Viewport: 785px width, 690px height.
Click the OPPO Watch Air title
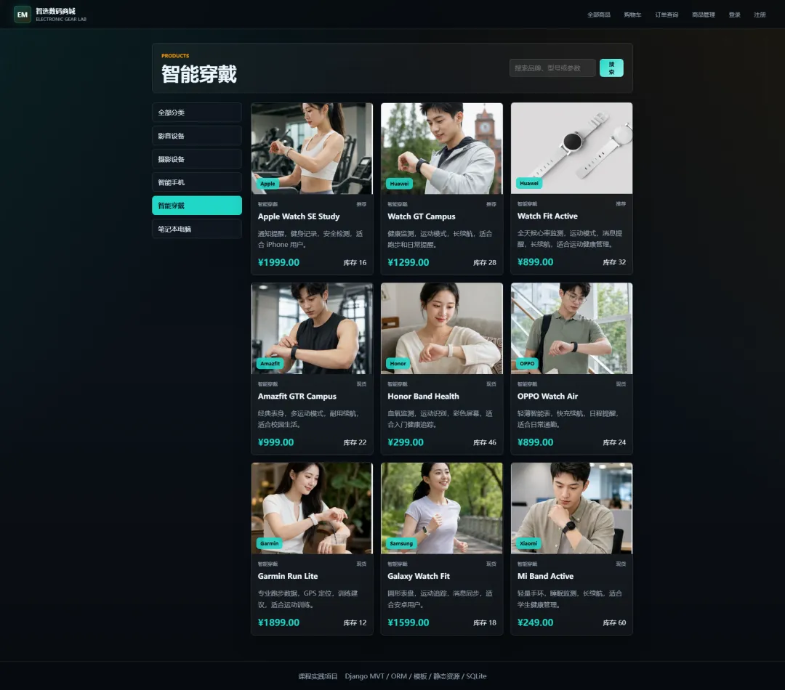click(x=547, y=396)
